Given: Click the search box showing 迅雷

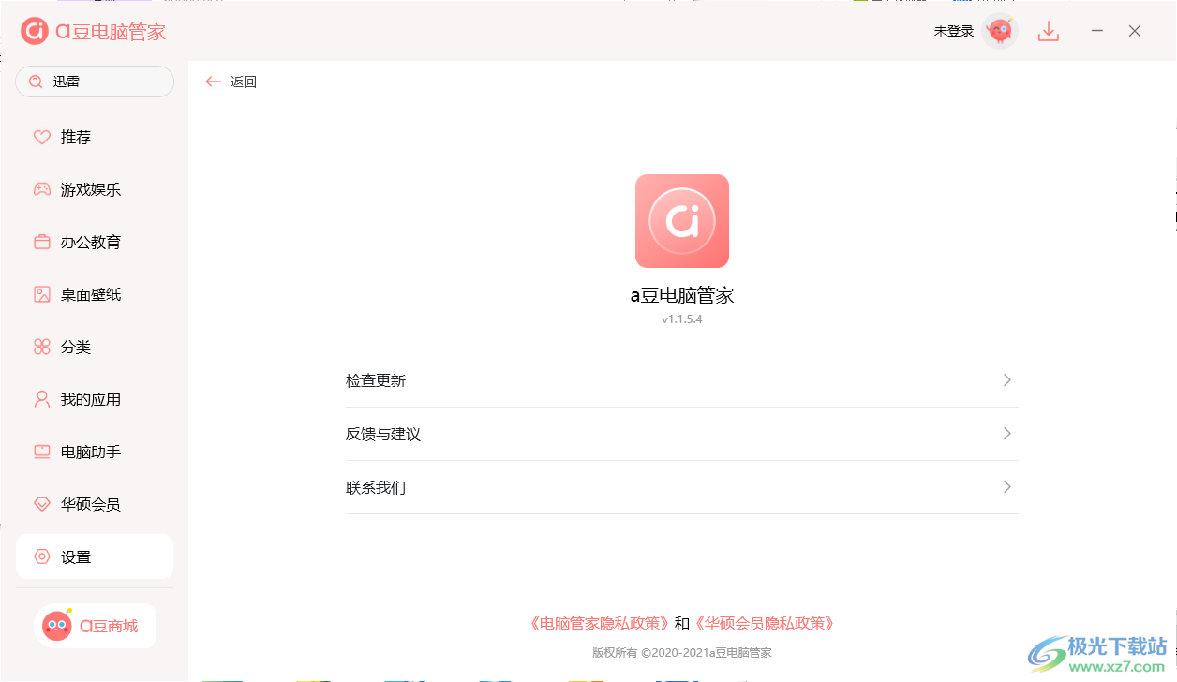Looking at the screenshot, I should point(94,82).
